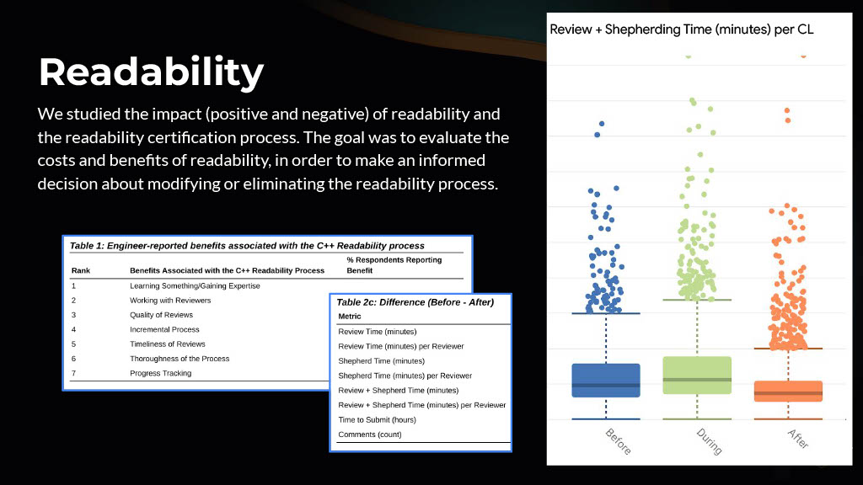Click the "Time to Submit (hours)" row
The width and height of the screenshot is (863, 485).
pos(377,419)
